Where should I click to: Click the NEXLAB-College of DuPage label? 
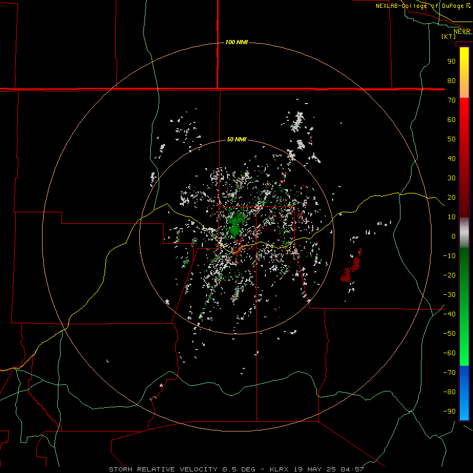tap(420, 6)
